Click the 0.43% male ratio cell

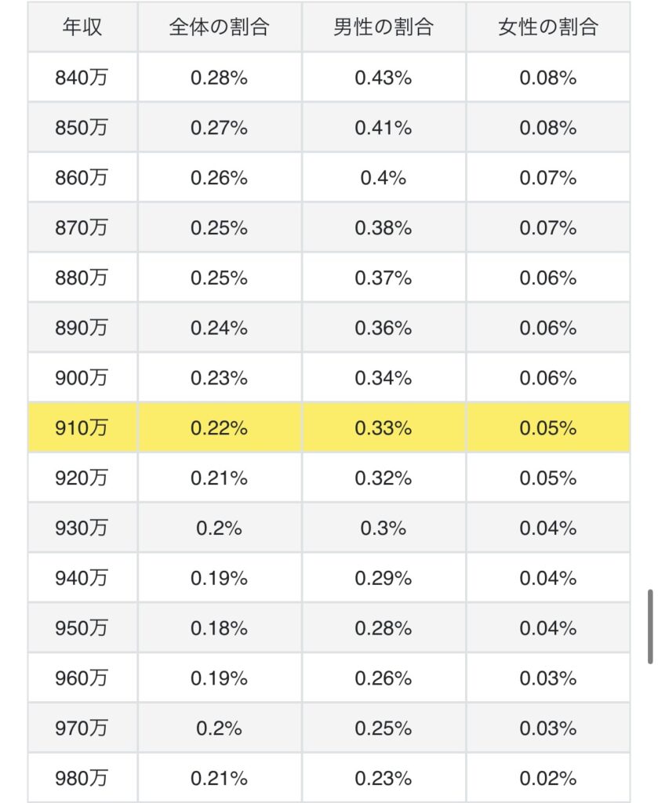384,78
